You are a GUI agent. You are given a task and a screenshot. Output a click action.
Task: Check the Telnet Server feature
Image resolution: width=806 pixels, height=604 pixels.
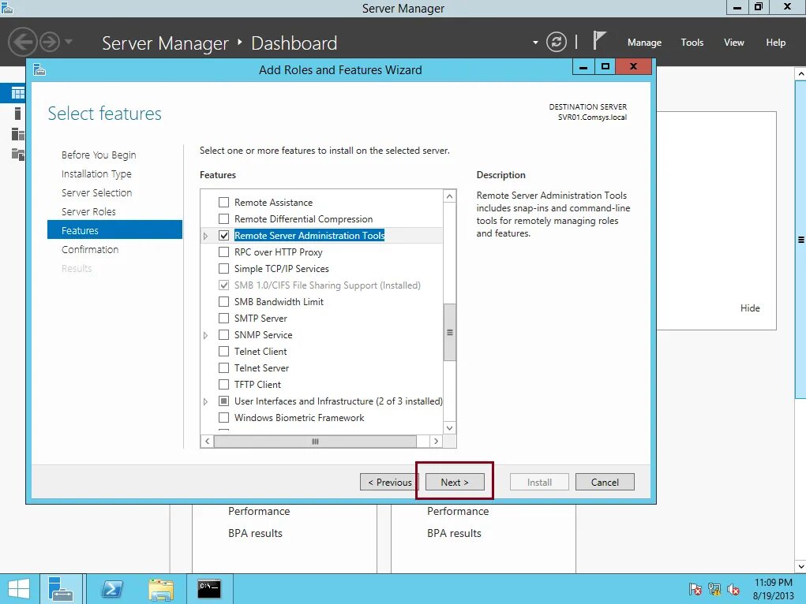tap(223, 367)
